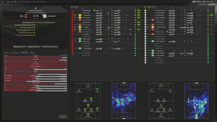Viewport: 217px width, 122px height.
Task: Open the Feedback tab
Action: pyautogui.click(x=32, y=53)
